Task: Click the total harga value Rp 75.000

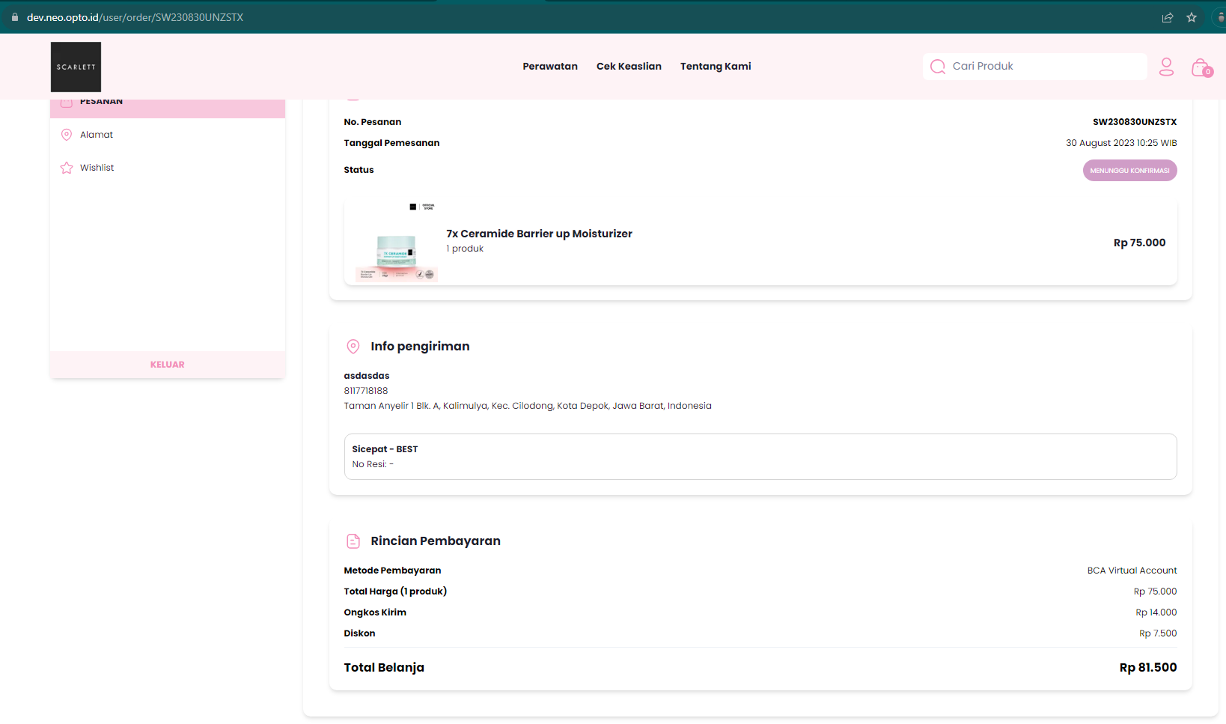Action: coord(1155,591)
